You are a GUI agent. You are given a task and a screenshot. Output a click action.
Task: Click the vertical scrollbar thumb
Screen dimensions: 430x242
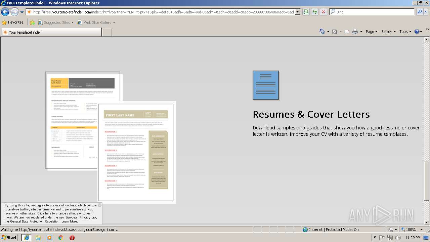coord(427,181)
